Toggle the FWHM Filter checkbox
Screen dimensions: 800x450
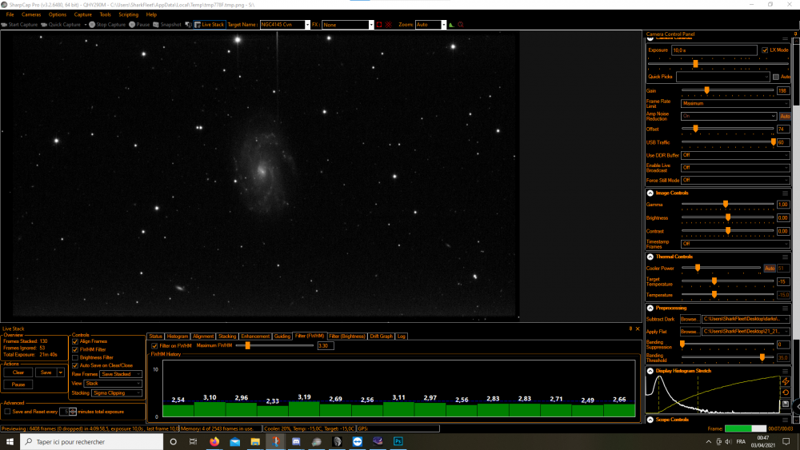pyautogui.click(x=75, y=349)
